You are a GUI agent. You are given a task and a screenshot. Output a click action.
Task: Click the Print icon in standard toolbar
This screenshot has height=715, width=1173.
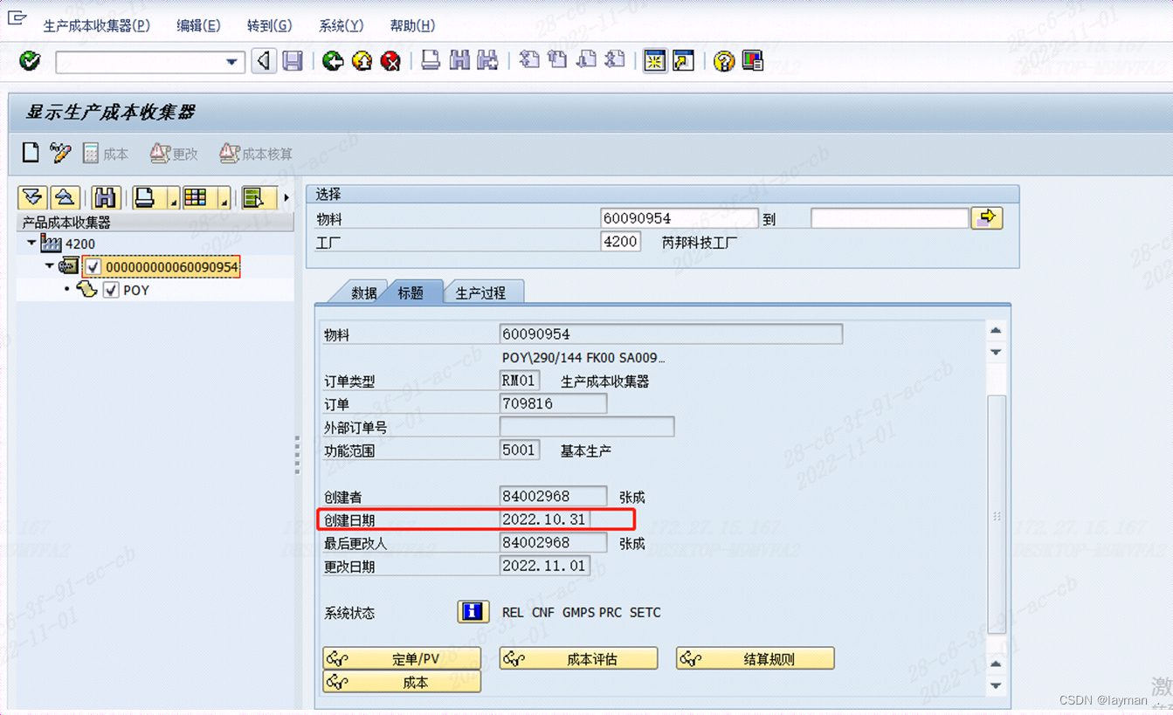click(431, 60)
